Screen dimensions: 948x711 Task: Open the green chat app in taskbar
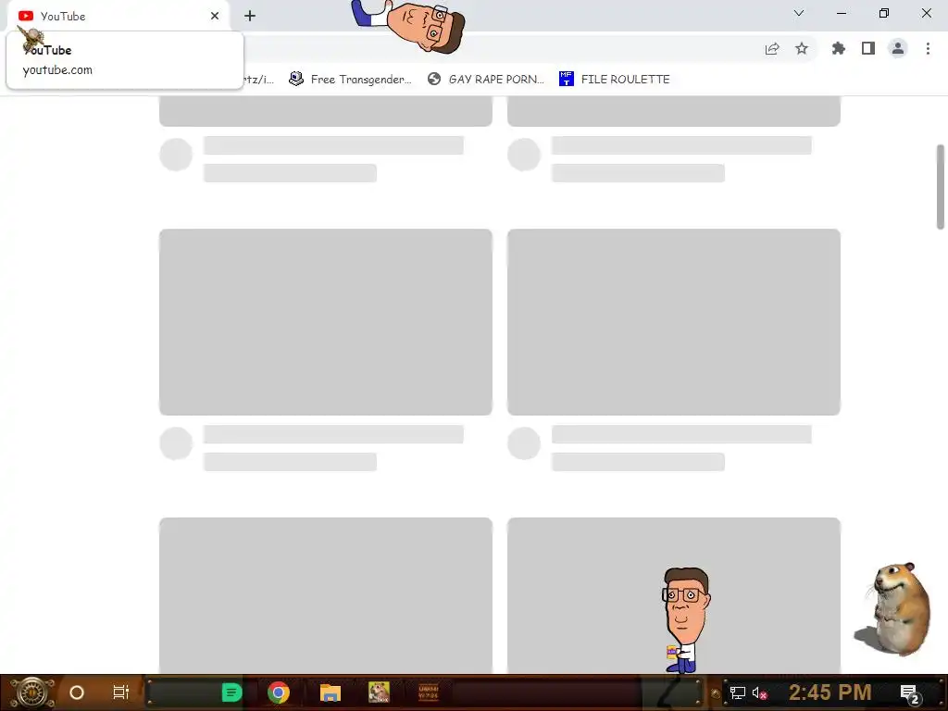point(231,692)
